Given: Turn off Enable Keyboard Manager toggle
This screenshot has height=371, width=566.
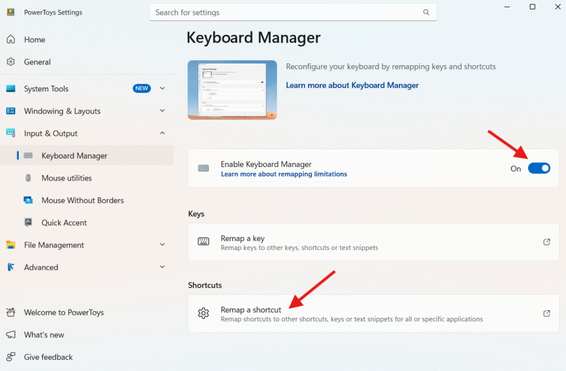Looking at the screenshot, I should (x=539, y=168).
